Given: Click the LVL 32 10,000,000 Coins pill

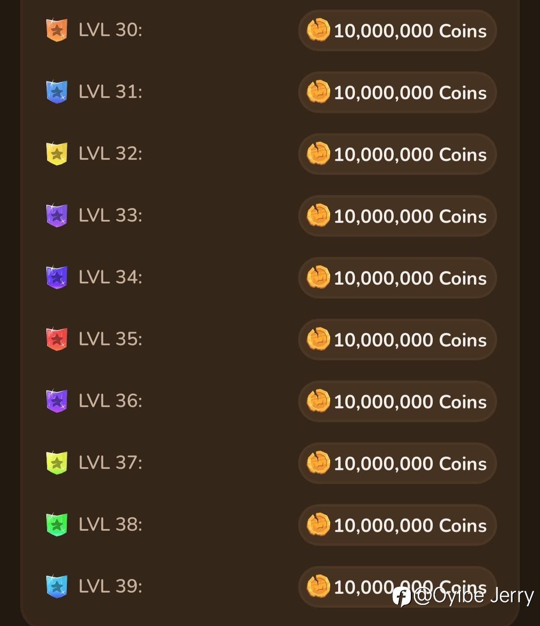Looking at the screenshot, I should coord(397,154).
